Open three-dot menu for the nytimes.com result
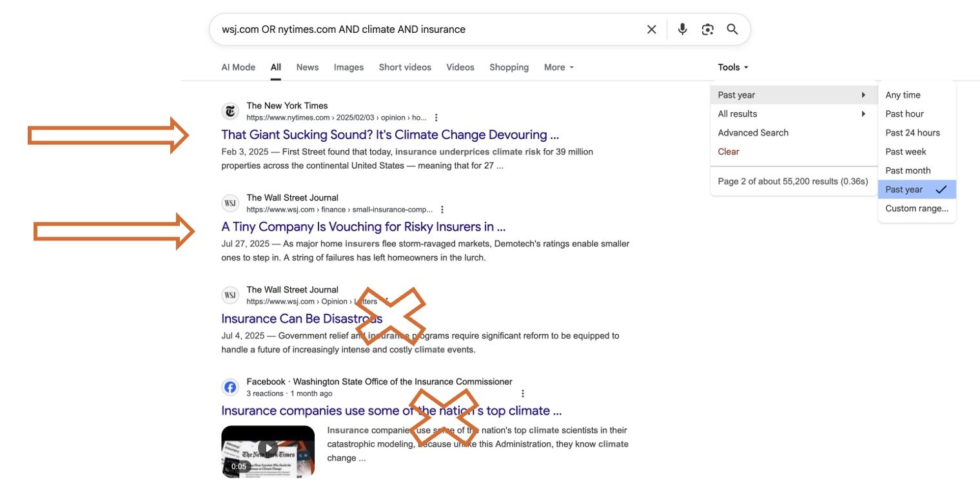Image resolution: width=980 pixels, height=495 pixels. [436, 117]
